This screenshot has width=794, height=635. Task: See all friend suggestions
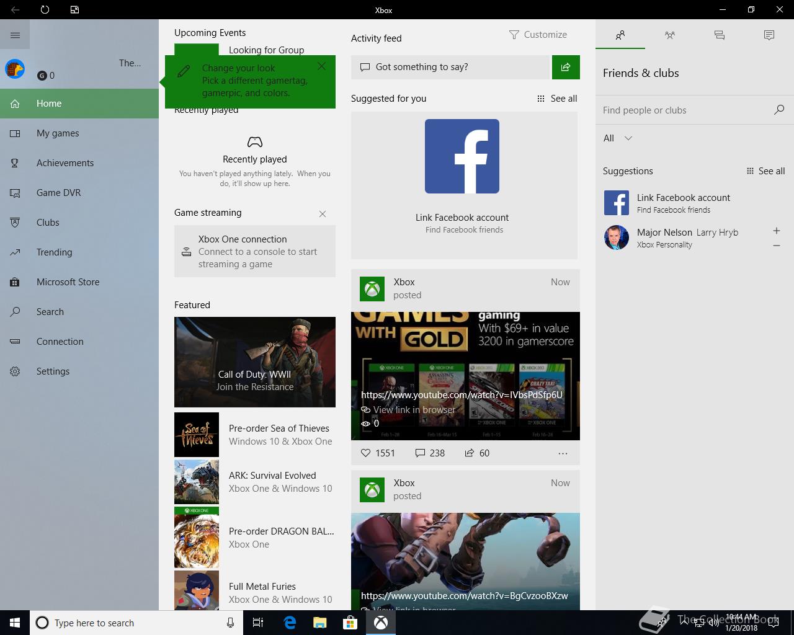coord(766,171)
